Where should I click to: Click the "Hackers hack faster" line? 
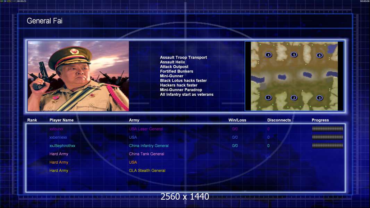point(179,85)
